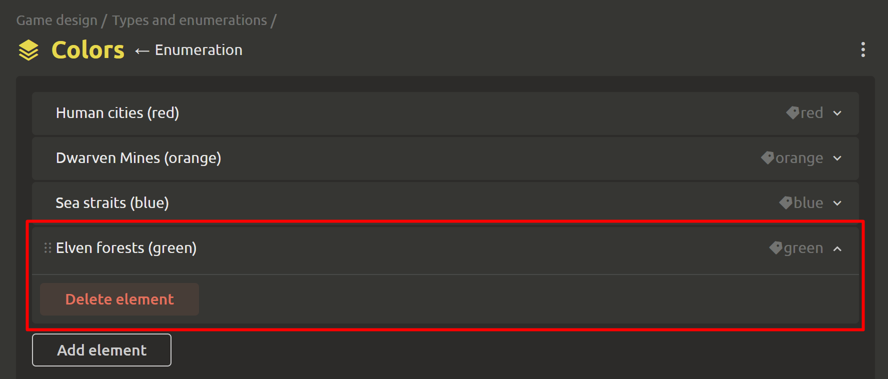The image size is (888, 379).
Task: Collapse the Elven forests (green) chevron
Action: pos(837,248)
